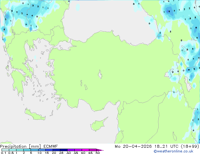Click the island of Crete on map
Image resolution: width=200 pixels, height=154 pixels.
click(x=35, y=115)
